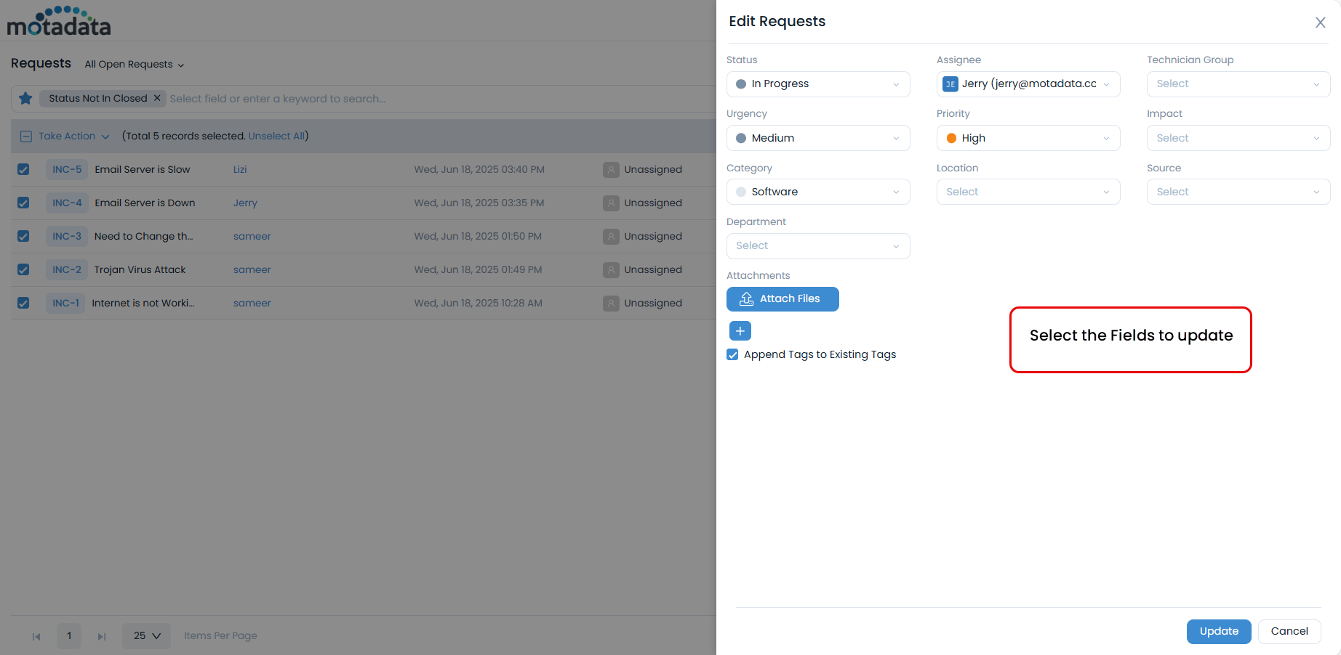Screen dimensions: 1341x655
Task: Click the favorite star icon beside the filter bar
Action: (x=25, y=98)
